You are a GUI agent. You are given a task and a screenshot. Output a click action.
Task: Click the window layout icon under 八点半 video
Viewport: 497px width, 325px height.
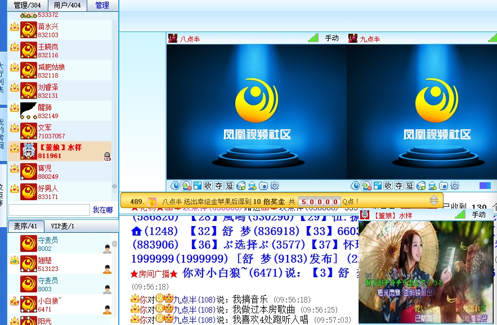pos(198,186)
